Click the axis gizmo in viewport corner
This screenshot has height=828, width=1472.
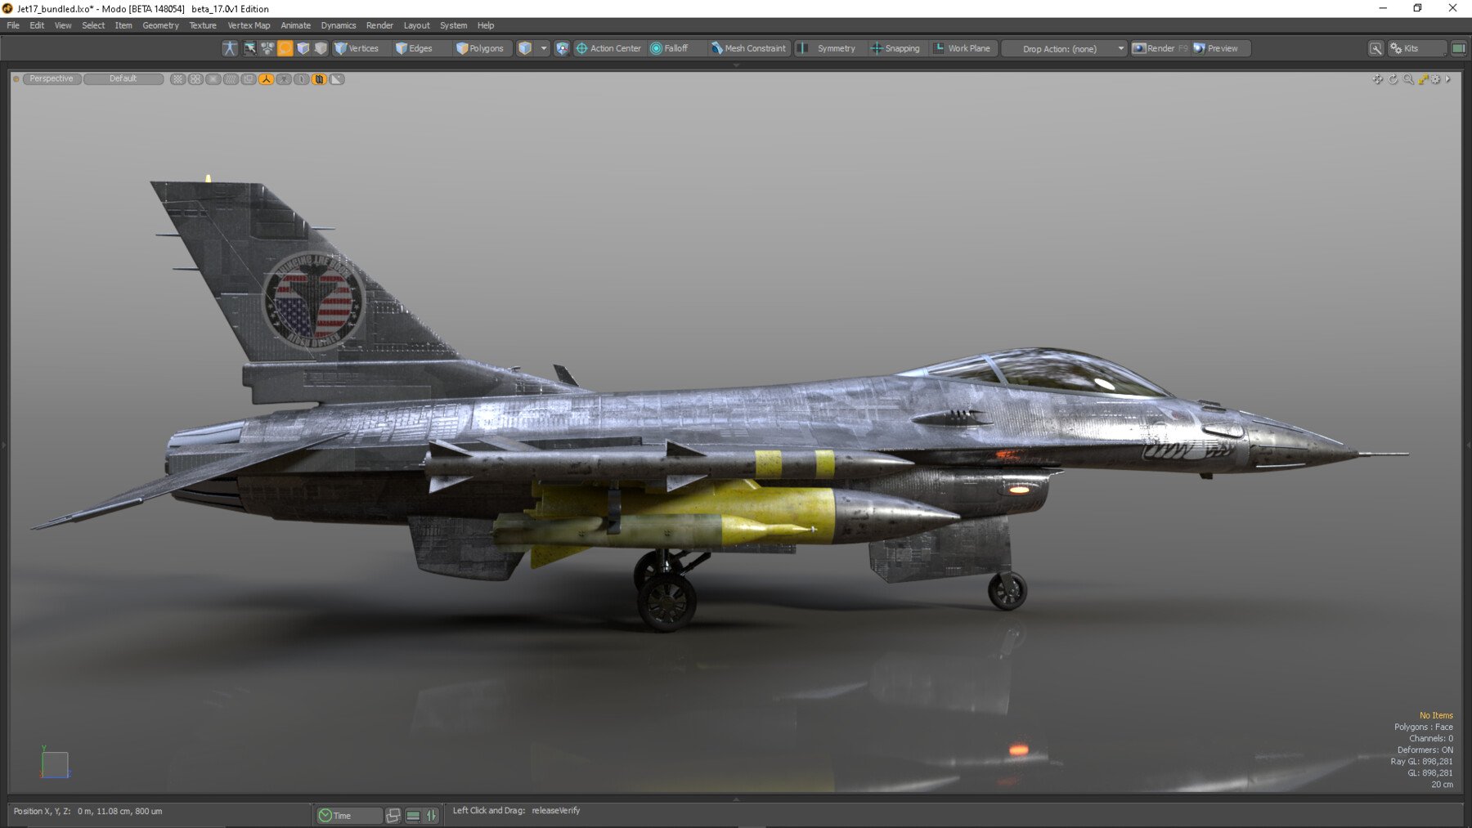(x=55, y=763)
